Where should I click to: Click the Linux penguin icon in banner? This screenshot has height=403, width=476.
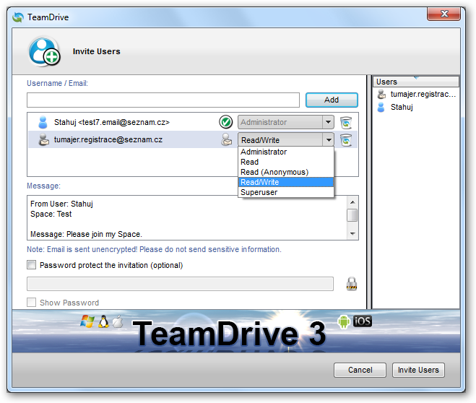coord(103,321)
